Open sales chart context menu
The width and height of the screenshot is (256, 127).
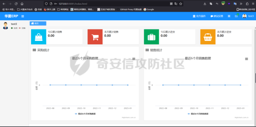pyautogui.click(x=246, y=59)
